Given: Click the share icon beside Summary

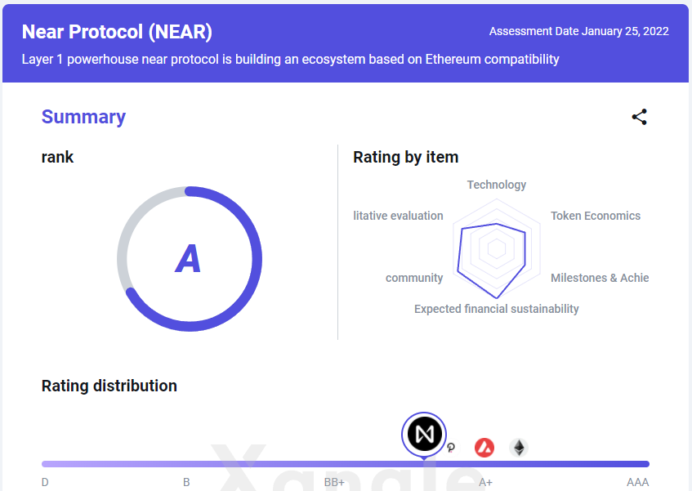Looking at the screenshot, I should tap(639, 117).
